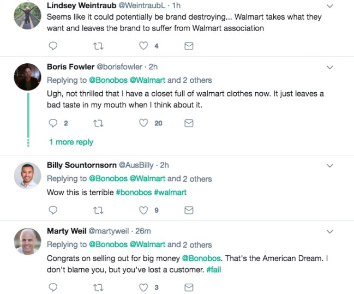Open the #fail hashtag
The image size is (354, 294).
pos(213,269)
